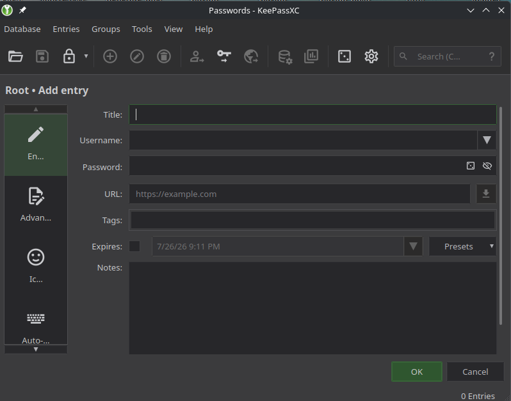Viewport: 511px width, 401px height.
Task: Add new entry plus icon
Action: [x=110, y=56]
